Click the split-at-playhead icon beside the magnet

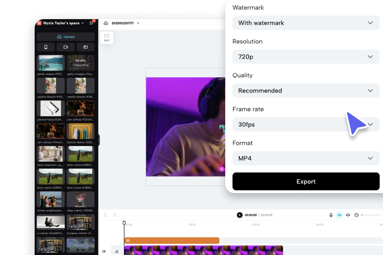[348, 215]
